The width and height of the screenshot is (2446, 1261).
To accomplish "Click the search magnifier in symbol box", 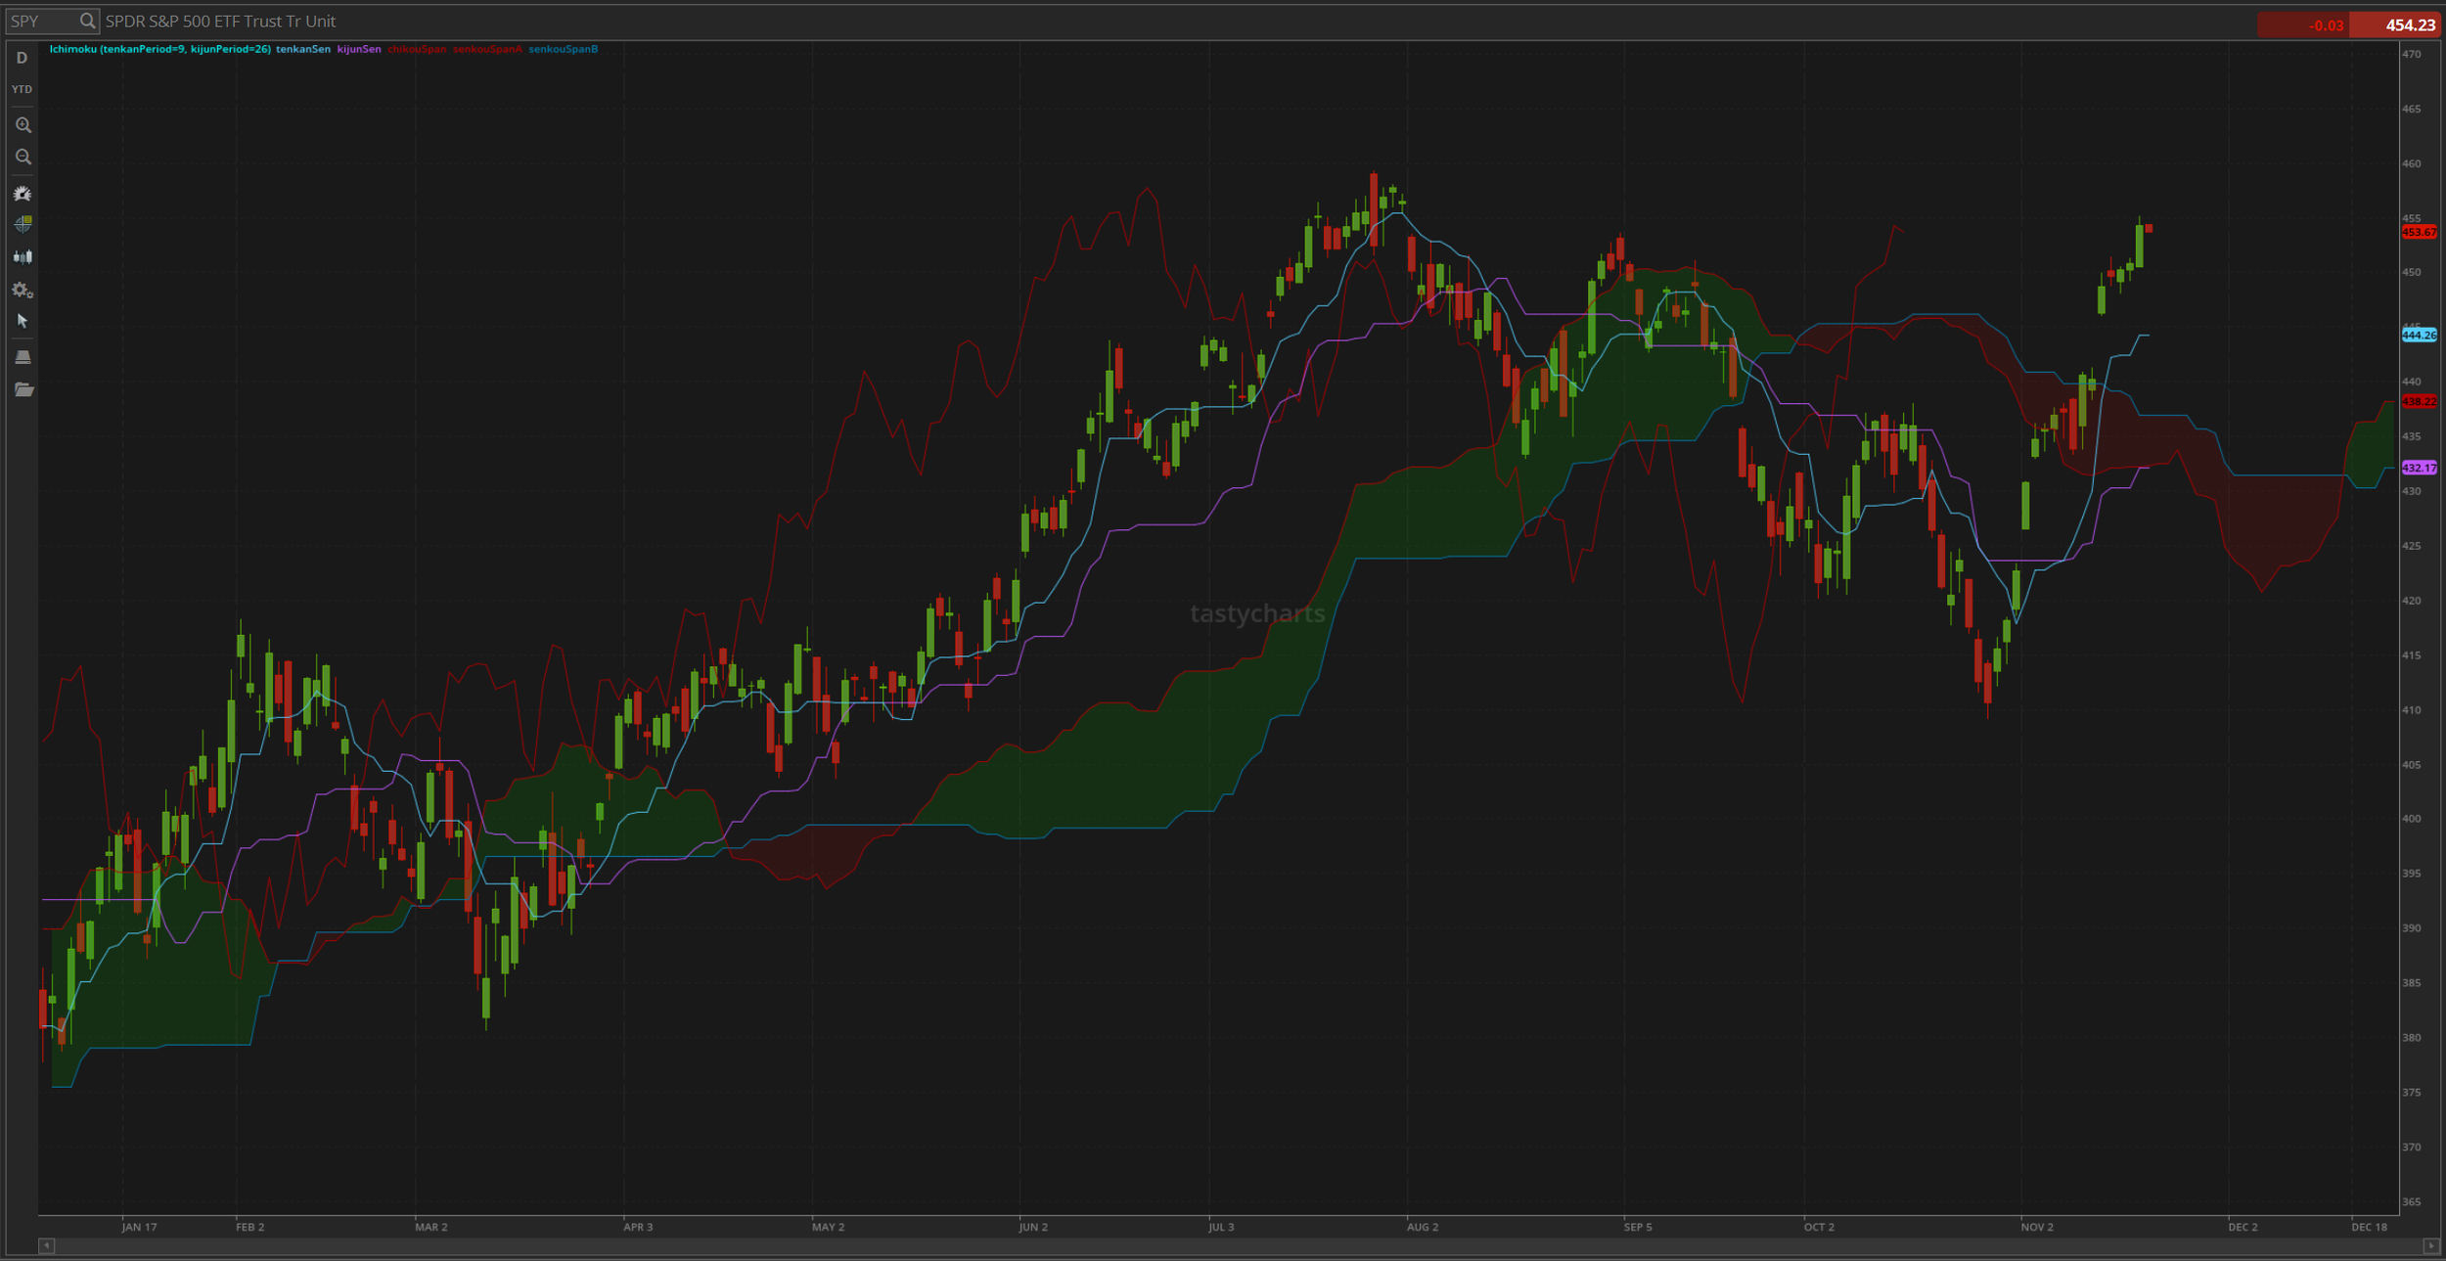I will (87, 21).
